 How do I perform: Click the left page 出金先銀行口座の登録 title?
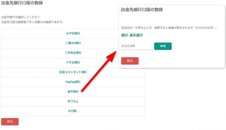point(22,3)
